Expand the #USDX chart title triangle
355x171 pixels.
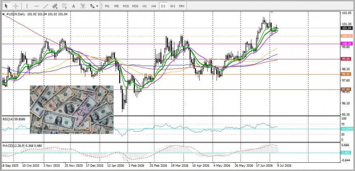point(4,14)
